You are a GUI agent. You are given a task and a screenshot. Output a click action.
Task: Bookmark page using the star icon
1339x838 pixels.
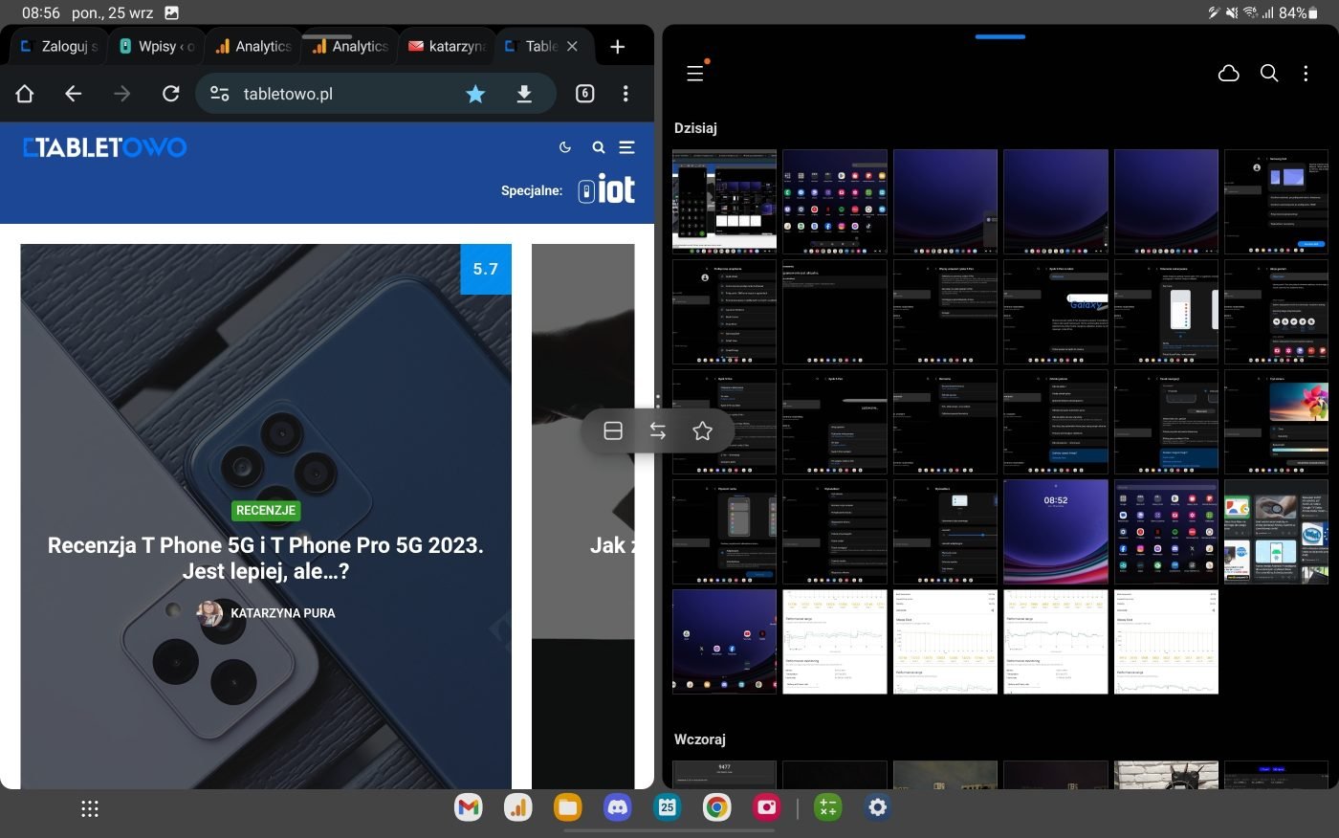click(x=475, y=94)
